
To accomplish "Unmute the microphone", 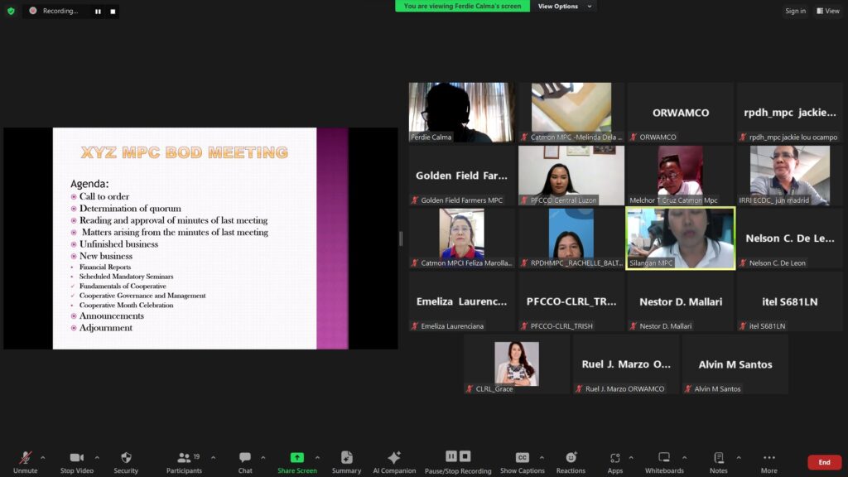I will point(26,462).
